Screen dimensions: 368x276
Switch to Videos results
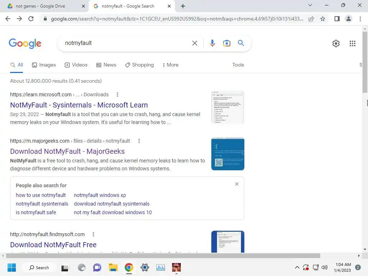click(76, 65)
